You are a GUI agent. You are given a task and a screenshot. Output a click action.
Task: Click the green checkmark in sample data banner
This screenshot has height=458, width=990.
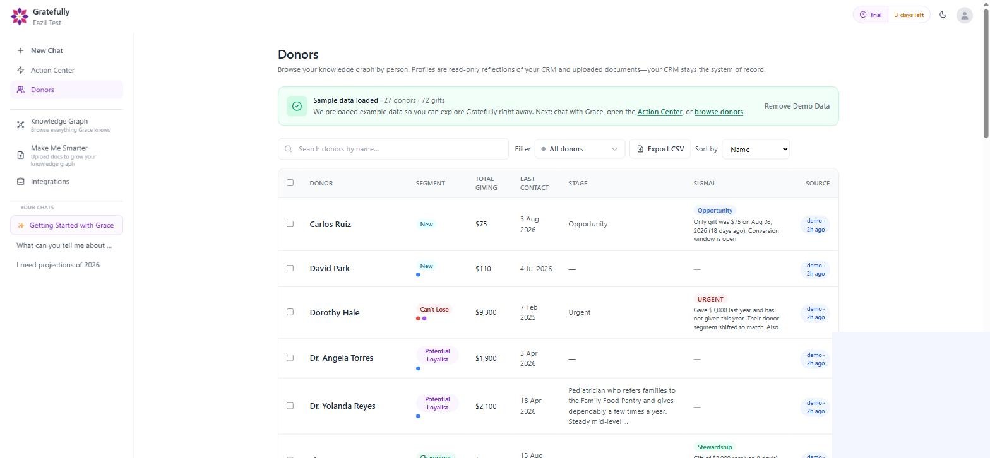click(297, 106)
